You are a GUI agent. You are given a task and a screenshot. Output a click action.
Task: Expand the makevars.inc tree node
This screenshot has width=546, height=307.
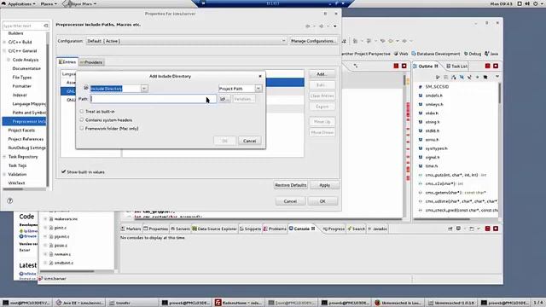click(x=45, y=219)
